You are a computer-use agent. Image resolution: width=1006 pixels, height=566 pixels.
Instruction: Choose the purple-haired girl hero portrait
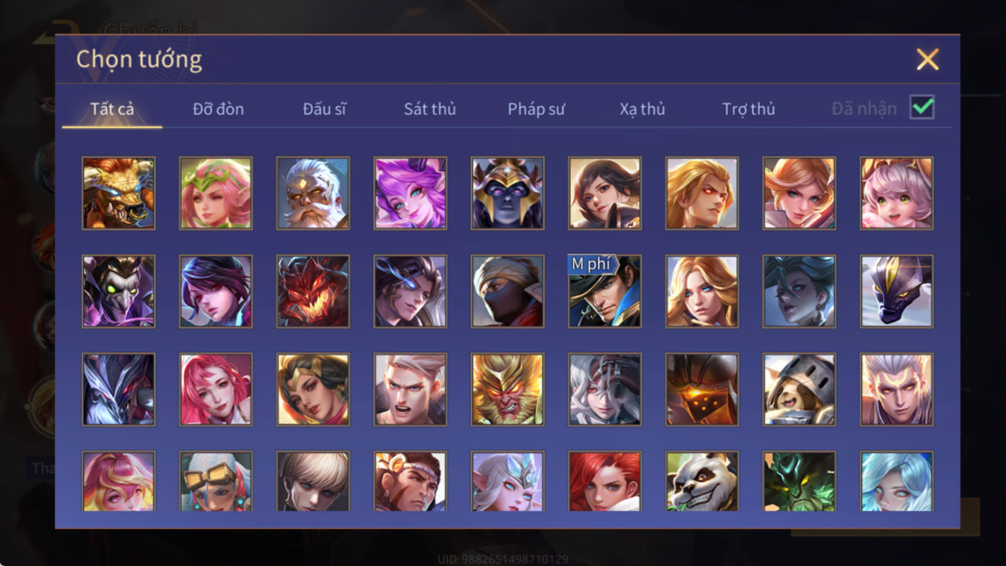(x=410, y=193)
